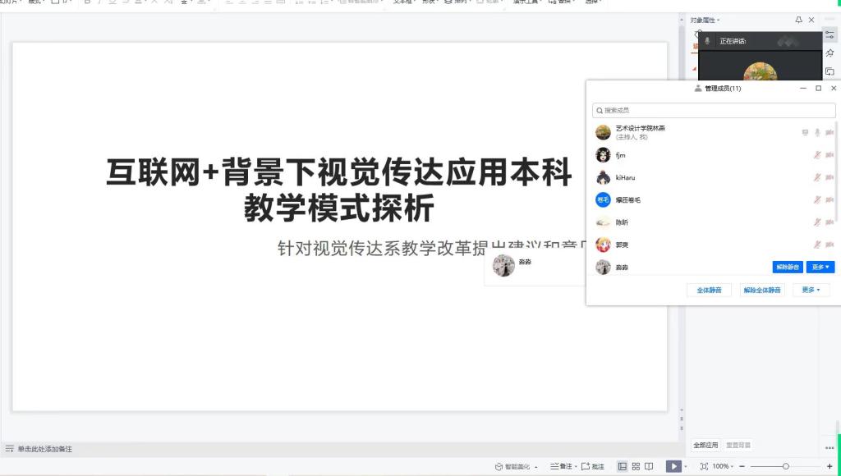Click the 全体静音 button

[709, 290]
